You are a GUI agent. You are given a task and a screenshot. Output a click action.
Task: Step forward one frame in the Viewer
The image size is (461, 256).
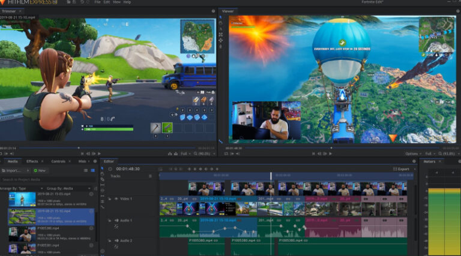(x=325, y=153)
